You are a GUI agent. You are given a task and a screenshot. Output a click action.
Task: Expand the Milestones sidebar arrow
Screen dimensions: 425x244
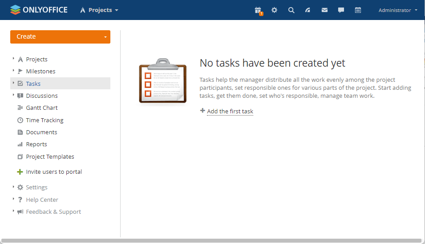13,71
